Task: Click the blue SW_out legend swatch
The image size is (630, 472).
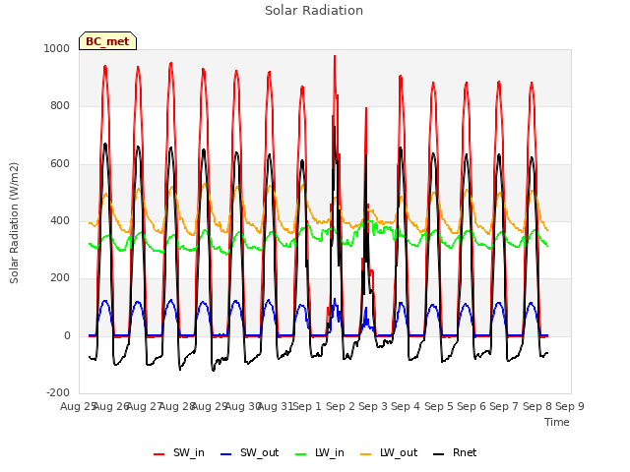Action: 226,454
